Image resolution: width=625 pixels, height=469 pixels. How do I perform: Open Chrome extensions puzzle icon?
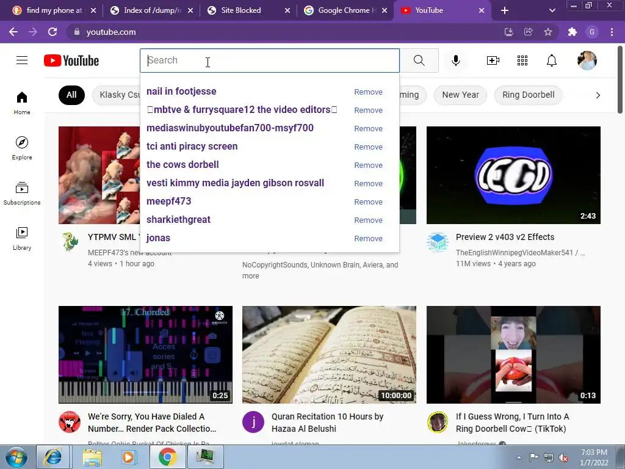point(573,32)
